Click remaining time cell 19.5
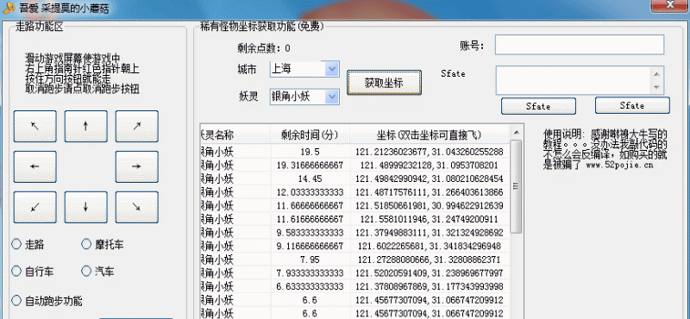Screen dimensions: 690x319 pos(310,152)
